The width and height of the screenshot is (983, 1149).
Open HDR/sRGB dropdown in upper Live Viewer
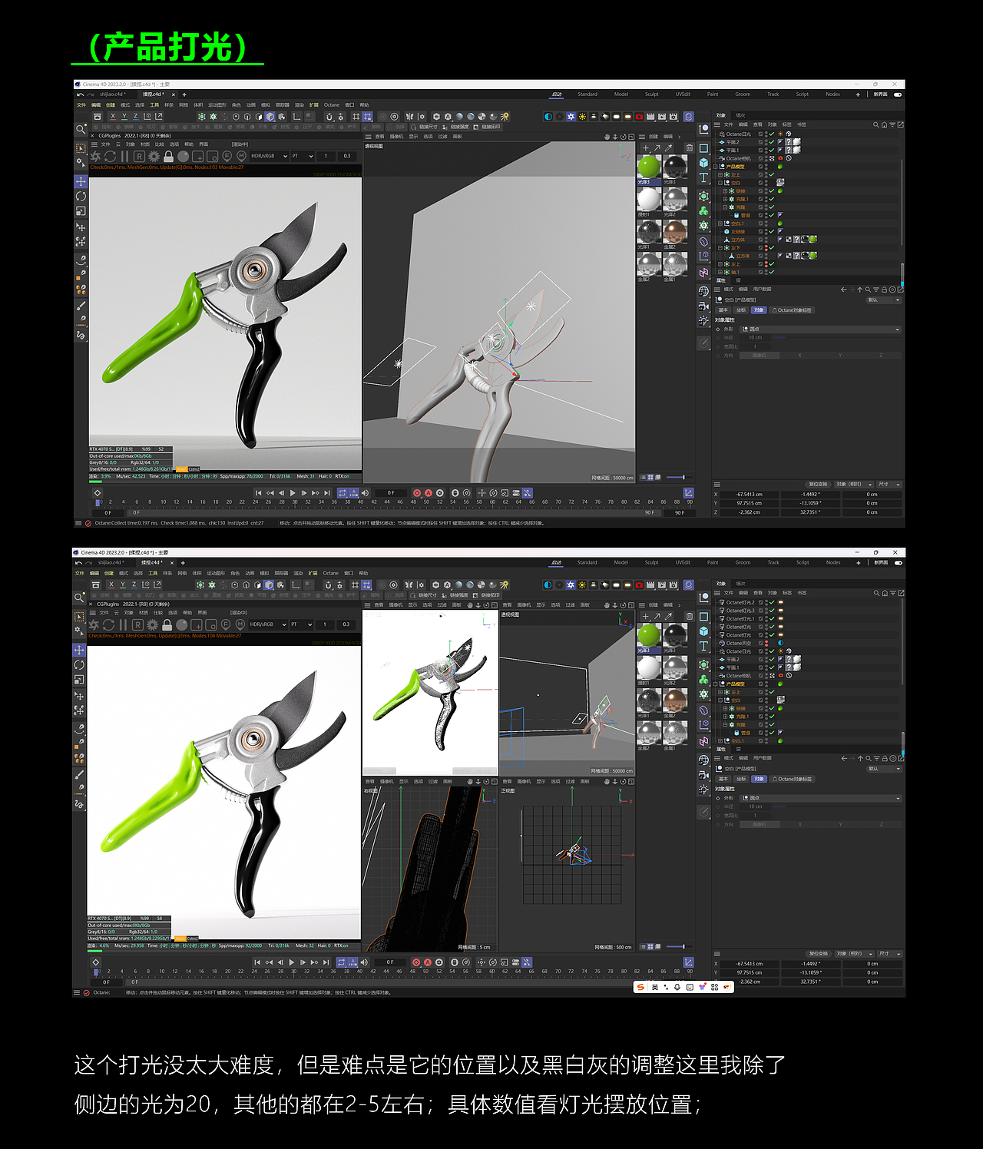269,156
